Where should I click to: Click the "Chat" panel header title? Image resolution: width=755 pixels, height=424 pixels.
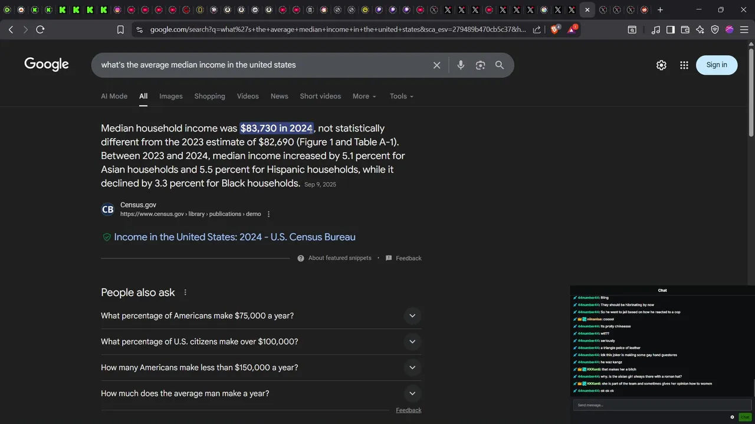[x=662, y=290]
